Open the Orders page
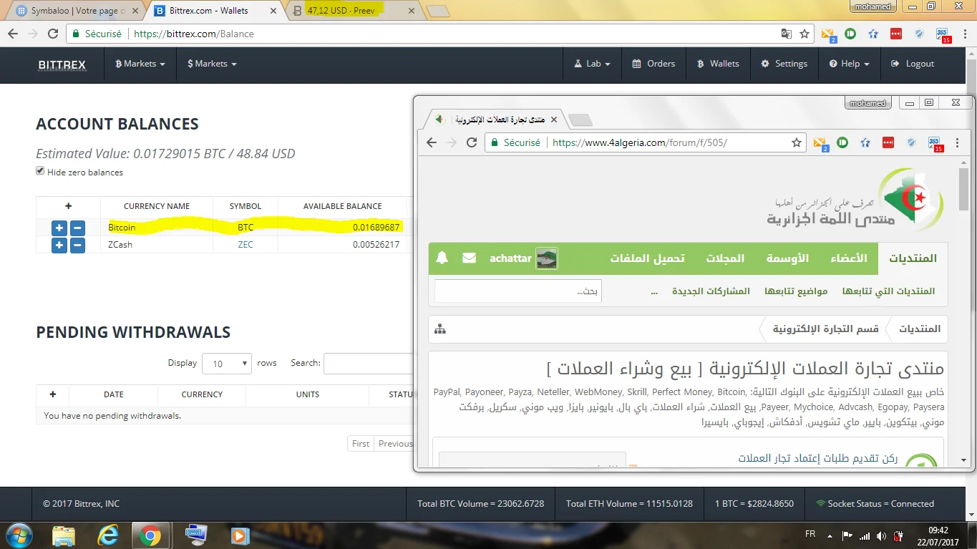977x549 pixels. [x=653, y=64]
